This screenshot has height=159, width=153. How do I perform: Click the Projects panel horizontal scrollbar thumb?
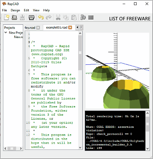point(12,148)
